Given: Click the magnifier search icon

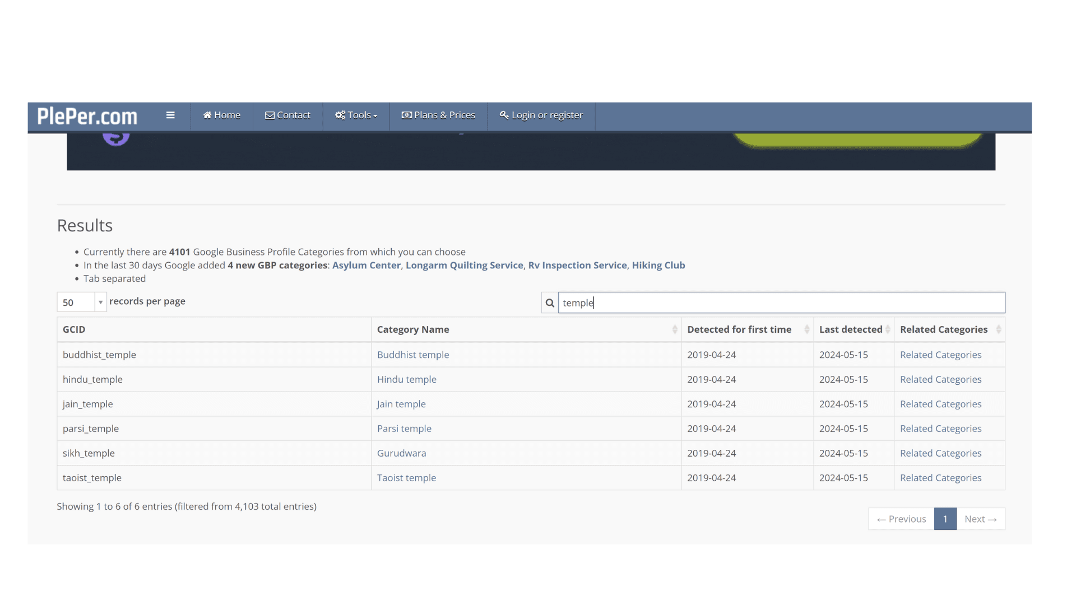Looking at the screenshot, I should tap(550, 303).
